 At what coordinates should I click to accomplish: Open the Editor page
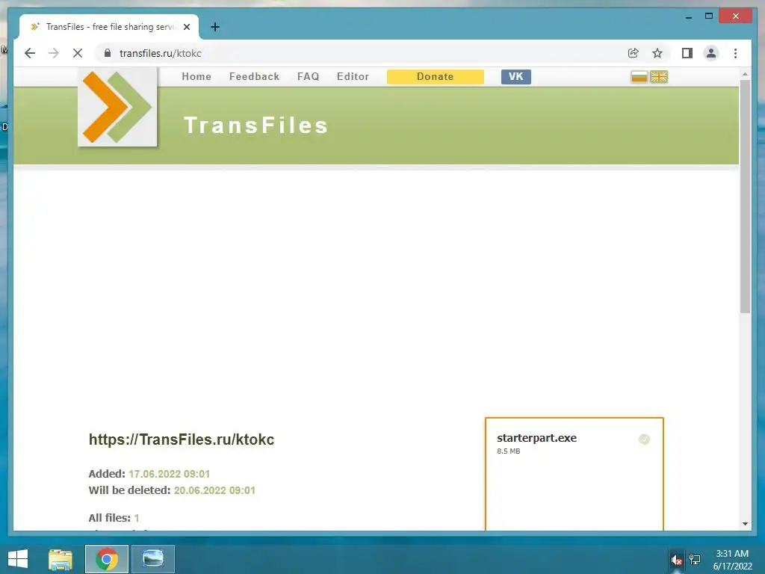coord(353,77)
